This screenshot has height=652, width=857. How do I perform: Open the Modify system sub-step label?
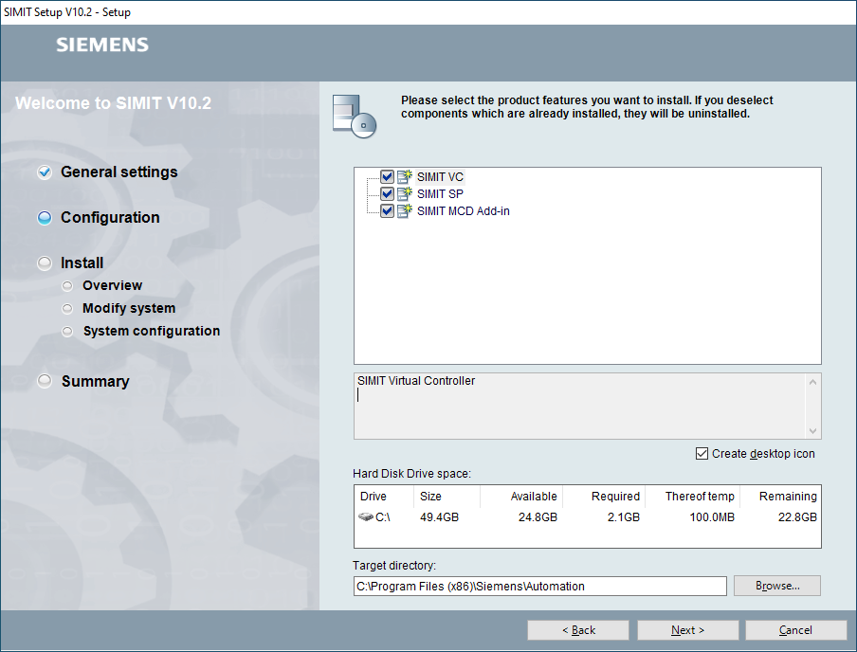tap(129, 308)
